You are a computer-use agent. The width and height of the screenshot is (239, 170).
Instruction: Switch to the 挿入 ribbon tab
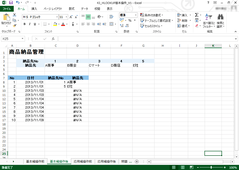34,9
